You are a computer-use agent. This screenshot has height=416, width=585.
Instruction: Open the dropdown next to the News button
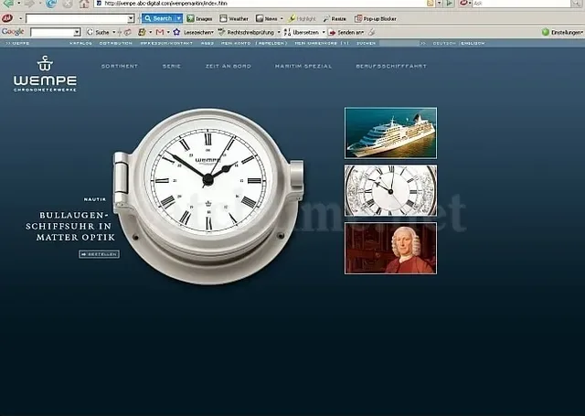(282, 18)
